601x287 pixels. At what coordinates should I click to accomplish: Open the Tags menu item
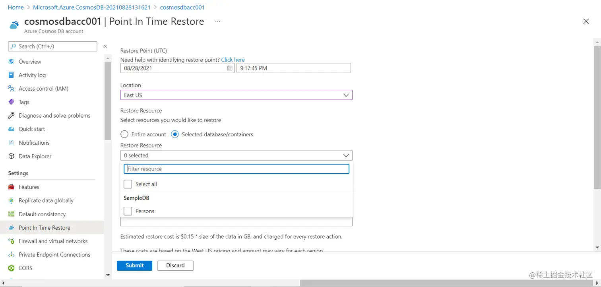(24, 102)
